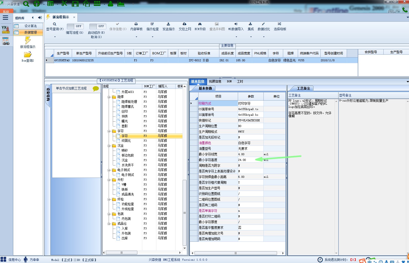Click the ECN升级 icon
Image resolution: width=409 pixels, height=263 pixels.
[200, 24]
